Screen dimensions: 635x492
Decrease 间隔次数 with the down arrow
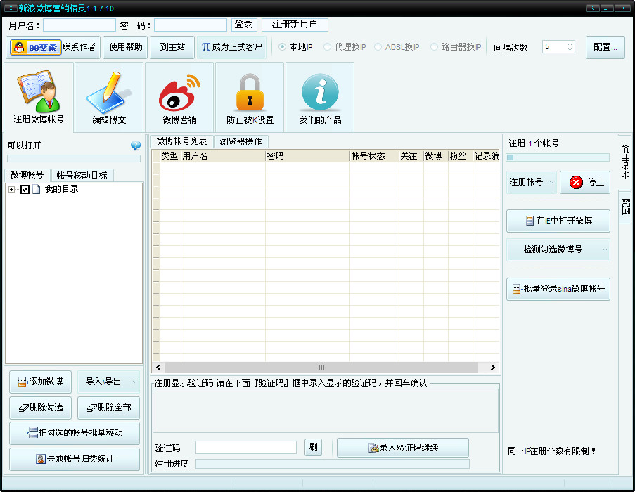tap(570, 50)
